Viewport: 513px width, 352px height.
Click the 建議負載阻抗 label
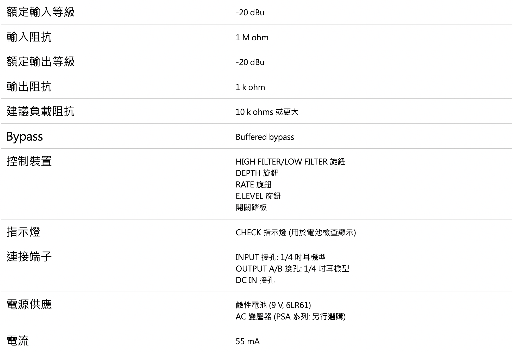click(41, 111)
